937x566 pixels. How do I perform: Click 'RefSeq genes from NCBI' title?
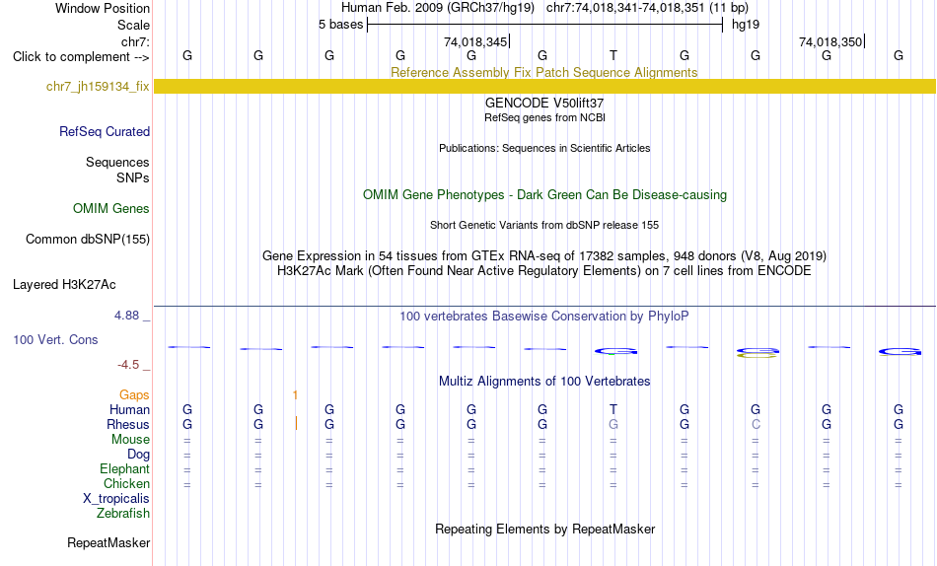point(544,117)
